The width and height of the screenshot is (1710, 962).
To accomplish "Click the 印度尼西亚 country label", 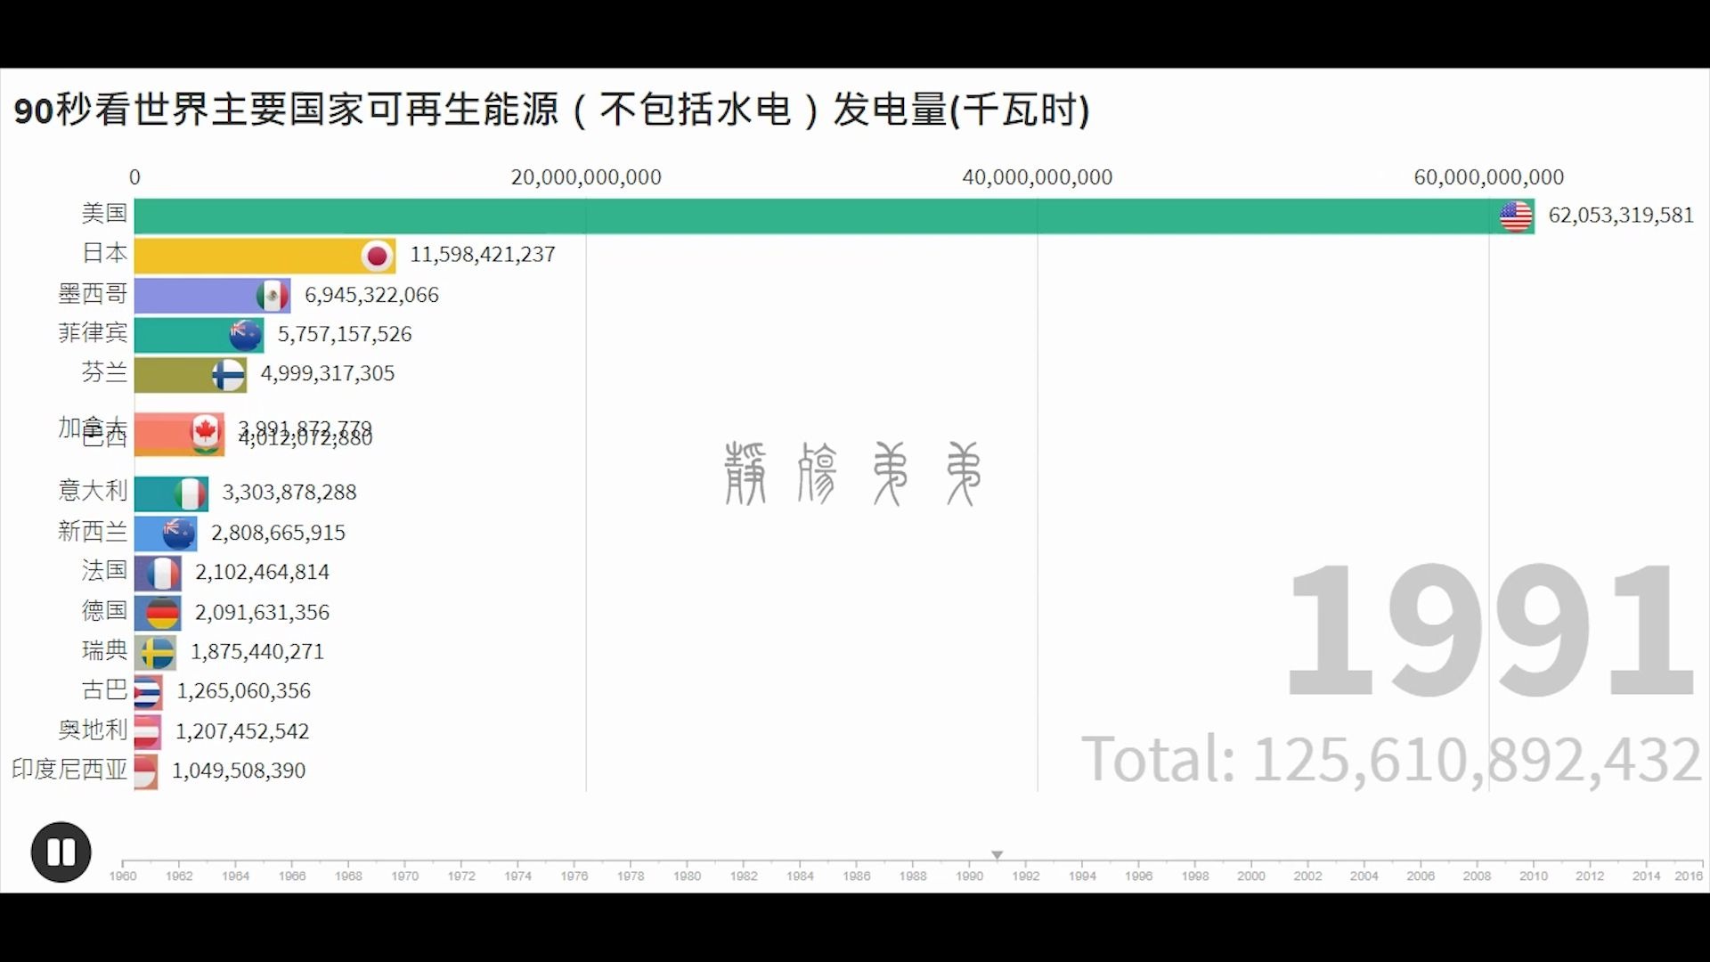I will 69,770.
